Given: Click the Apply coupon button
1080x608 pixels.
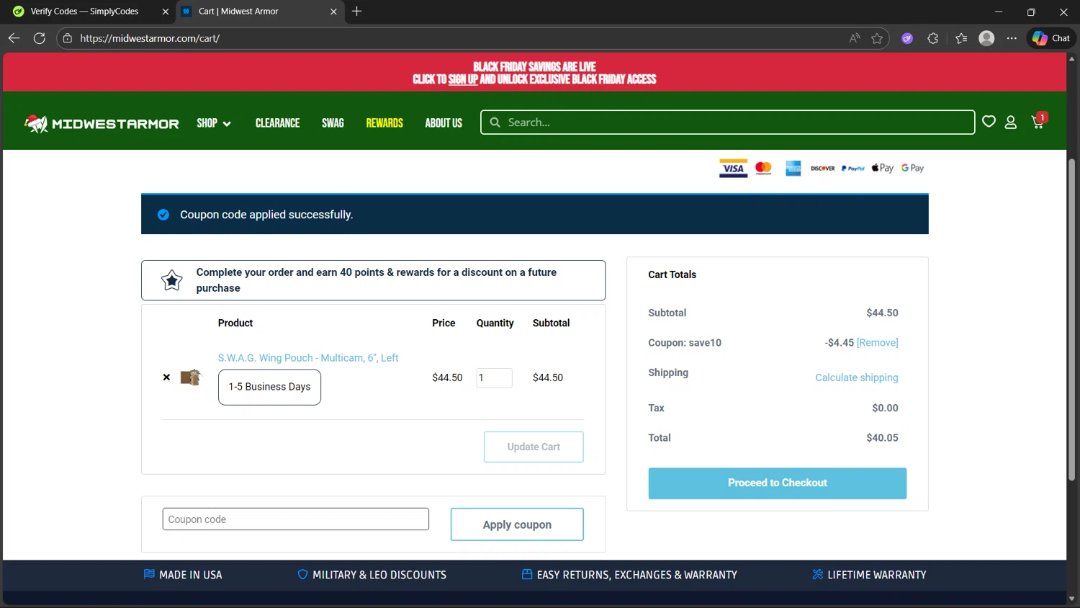Looking at the screenshot, I should tap(517, 524).
